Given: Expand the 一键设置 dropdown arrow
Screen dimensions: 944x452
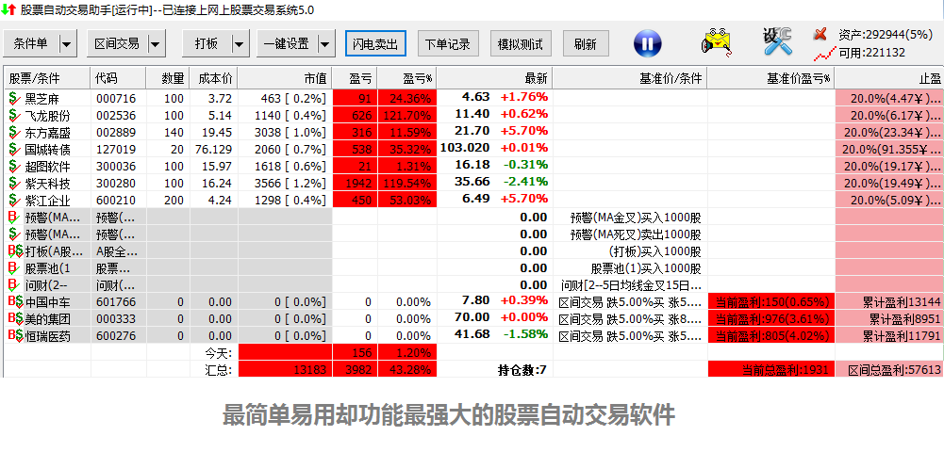Looking at the screenshot, I should coord(326,43).
